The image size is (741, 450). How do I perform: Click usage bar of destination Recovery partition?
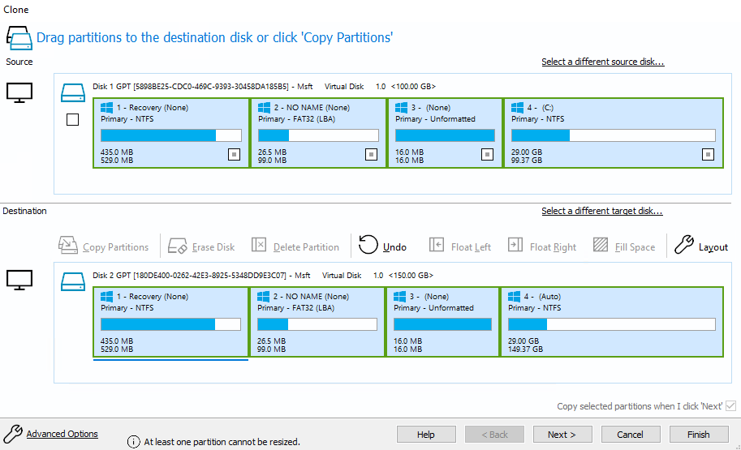(170, 324)
